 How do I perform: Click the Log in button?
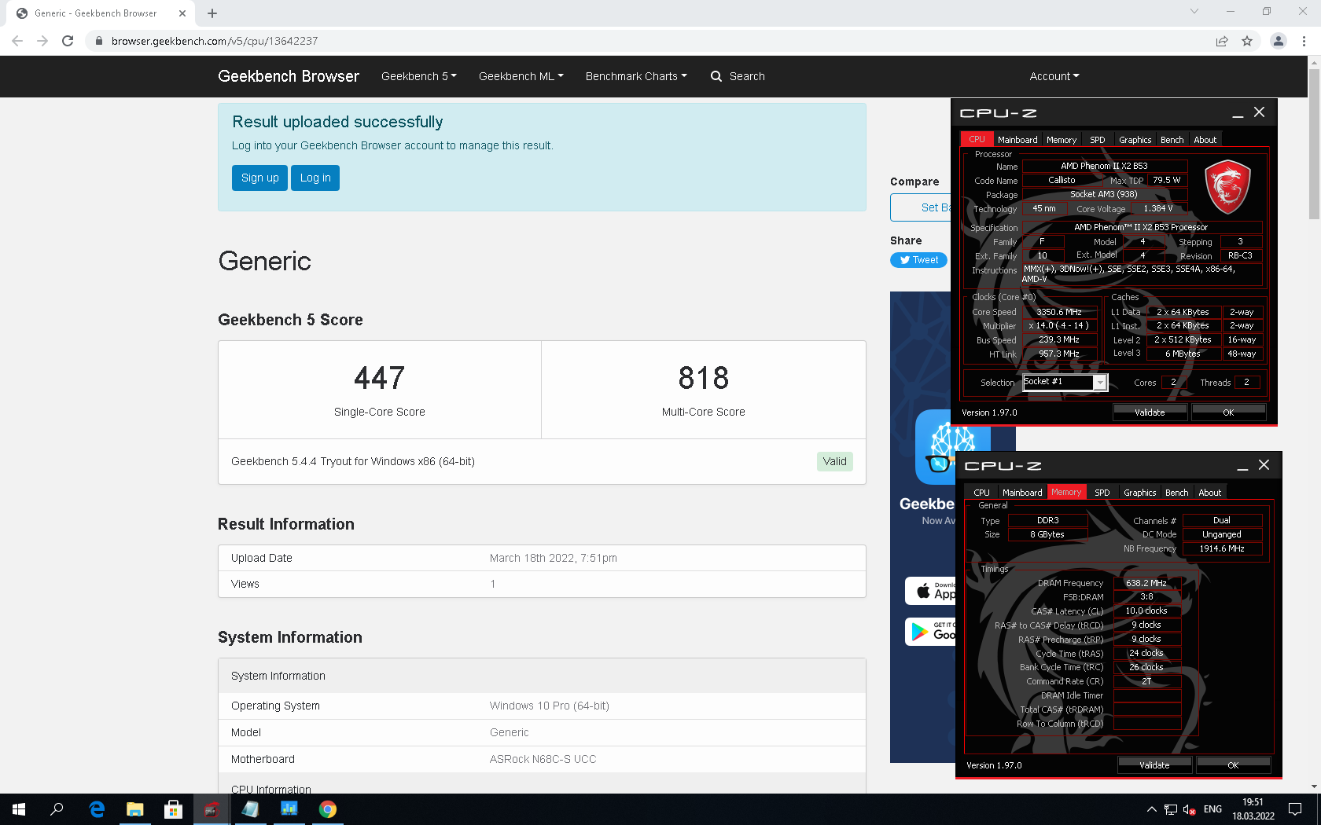[x=315, y=178]
